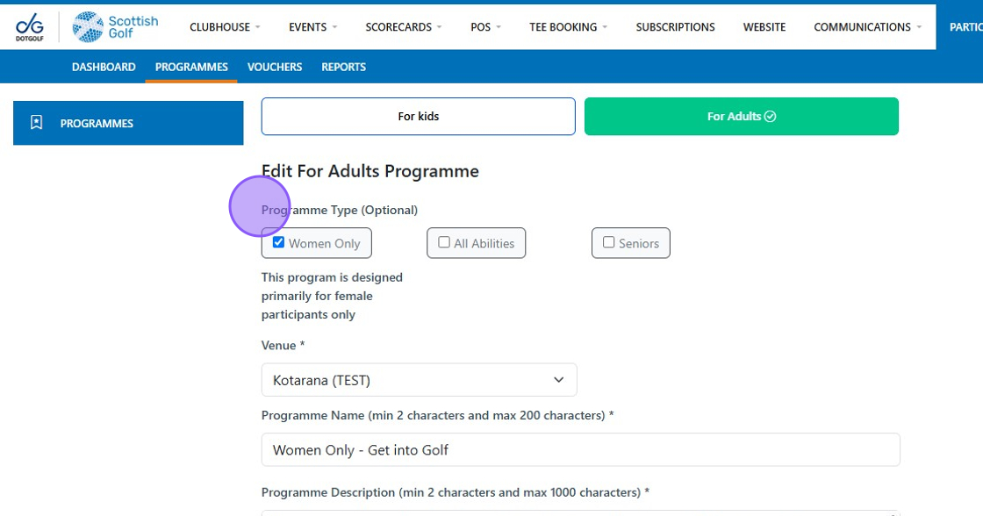Open the Website menu item
Image resolution: width=983 pixels, height=516 pixels.
[764, 27]
